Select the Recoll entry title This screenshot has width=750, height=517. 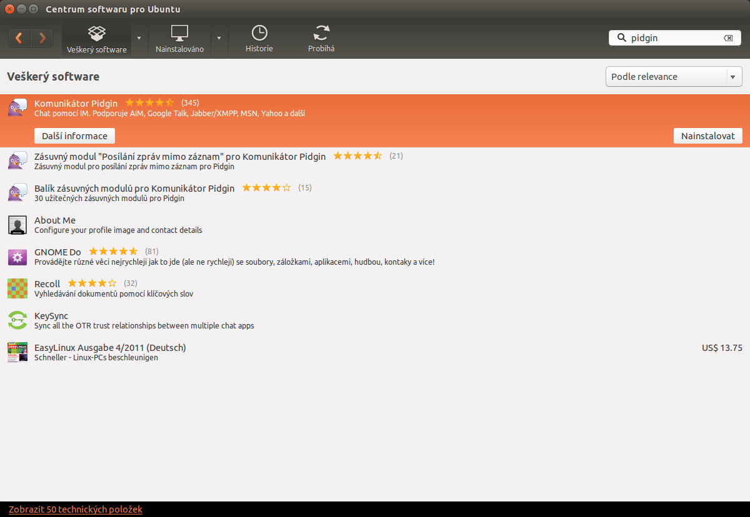click(x=47, y=284)
